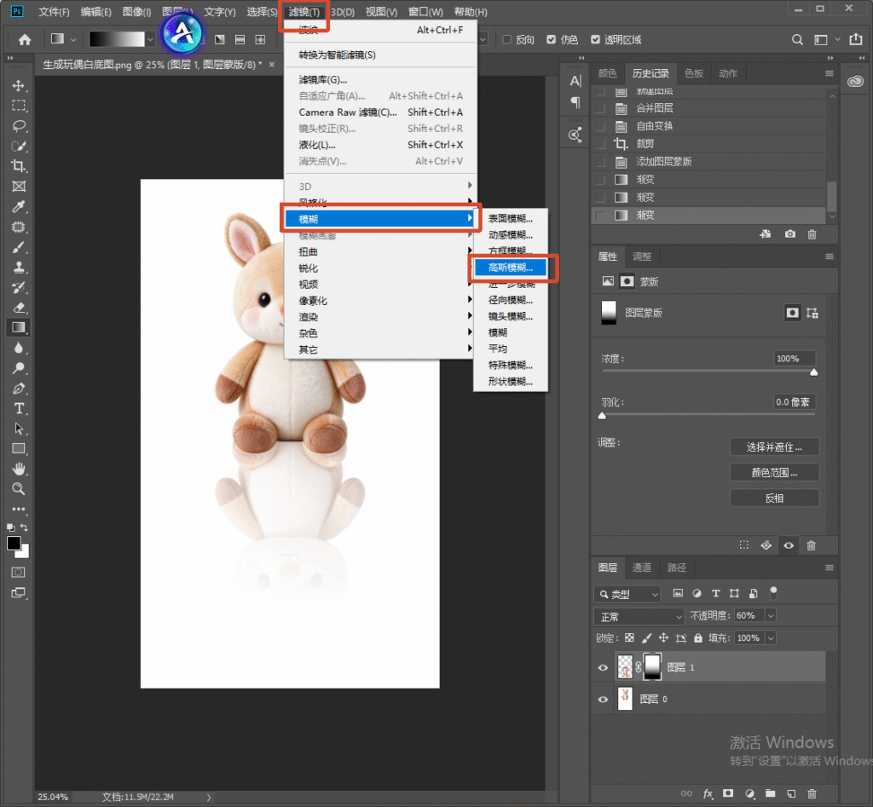
Task: Select the Crop tool
Action: pyautogui.click(x=19, y=166)
